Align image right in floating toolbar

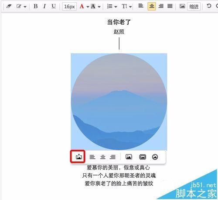113,157
